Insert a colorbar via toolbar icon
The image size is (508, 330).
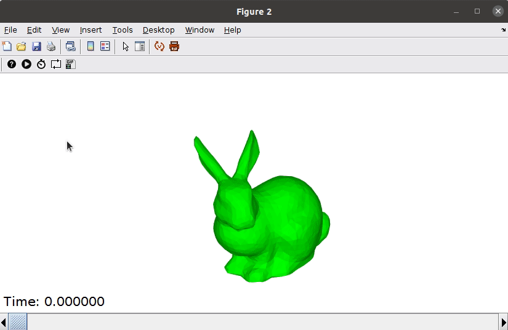click(91, 46)
